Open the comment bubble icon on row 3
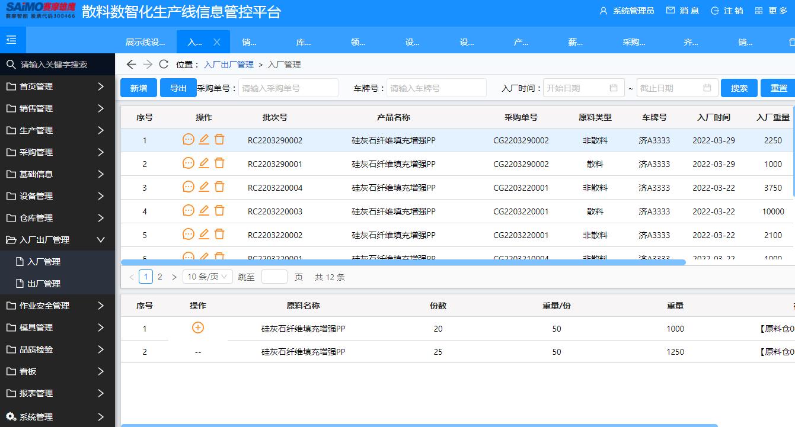 189,187
